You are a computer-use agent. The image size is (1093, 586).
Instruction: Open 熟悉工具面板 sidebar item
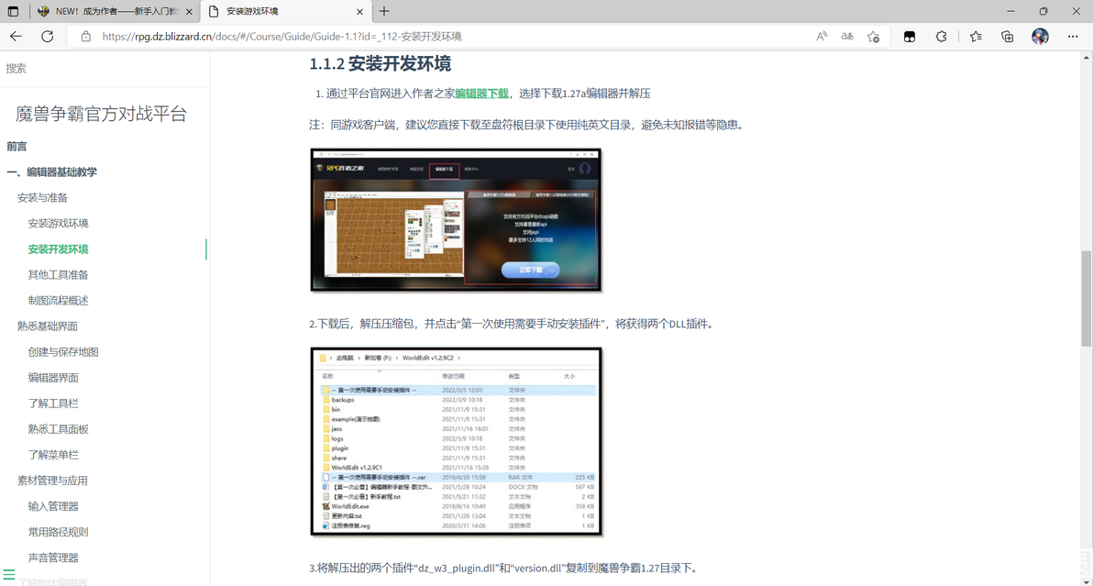click(x=58, y=429)
